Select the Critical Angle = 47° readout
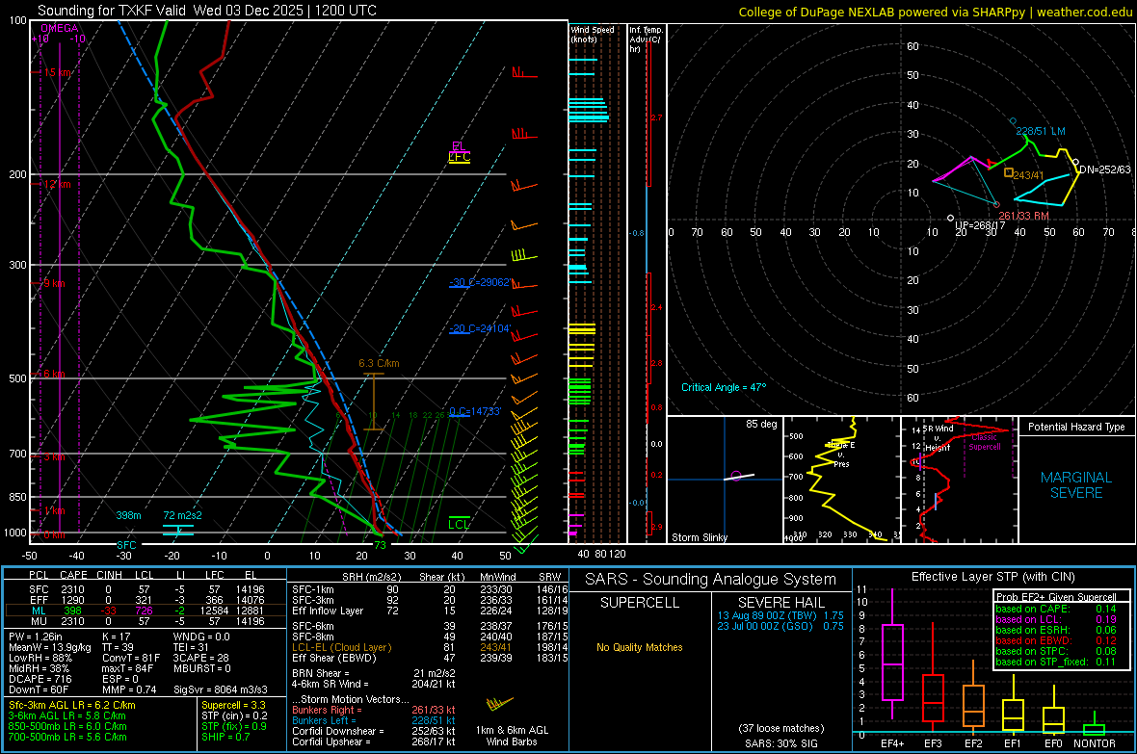This screenshot has height=754, width=1137. pos(723,387)
